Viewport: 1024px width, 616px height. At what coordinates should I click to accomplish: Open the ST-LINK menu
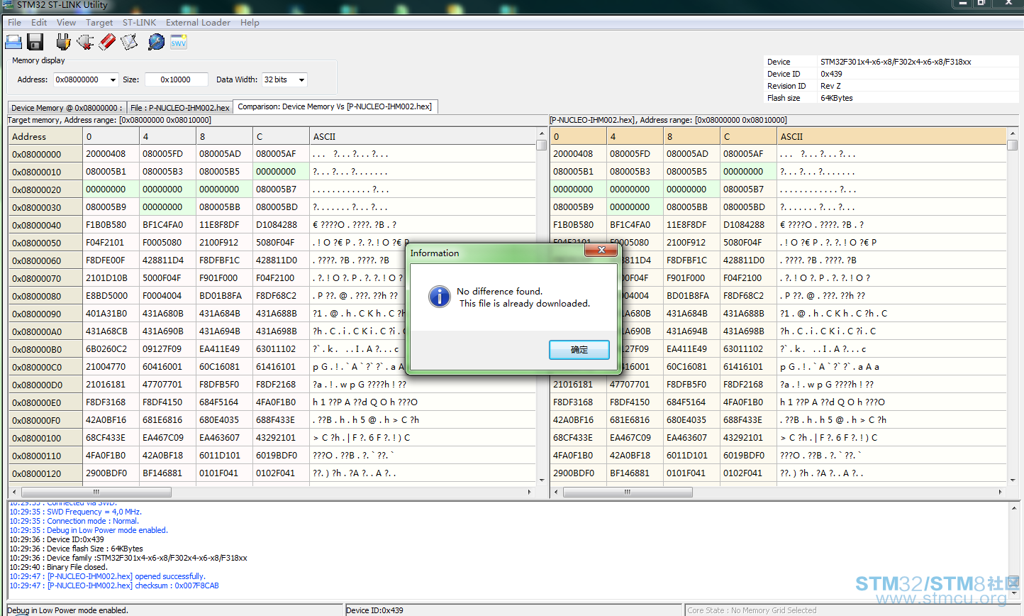pyautogui.click(x=139, y=23)
